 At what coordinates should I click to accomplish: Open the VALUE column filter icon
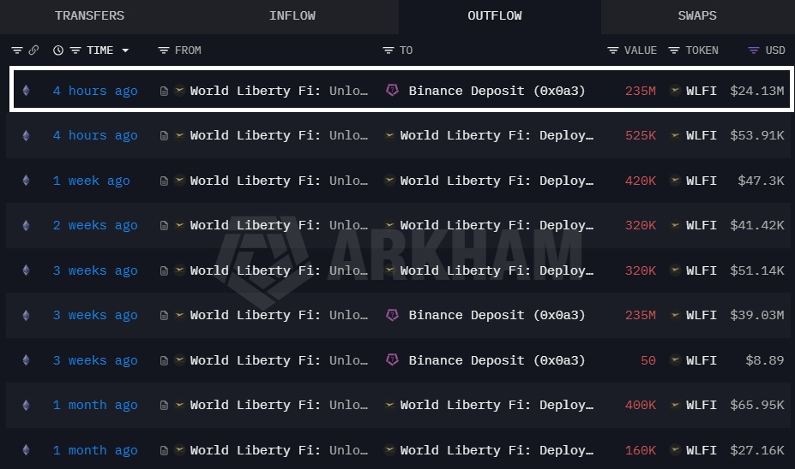613,50
